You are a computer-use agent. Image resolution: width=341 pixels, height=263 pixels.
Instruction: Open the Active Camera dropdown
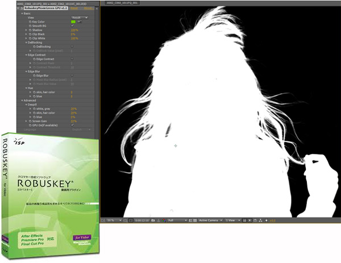point(207,219)
